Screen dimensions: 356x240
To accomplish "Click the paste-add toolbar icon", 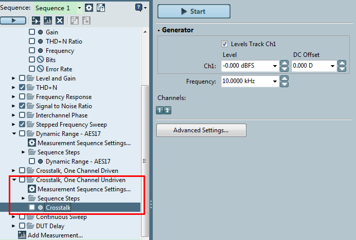I will coord(86,21).
